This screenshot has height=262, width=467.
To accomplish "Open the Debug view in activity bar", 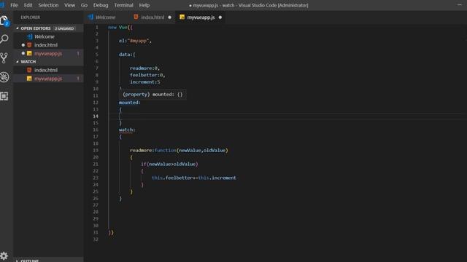I will point(4,77).
